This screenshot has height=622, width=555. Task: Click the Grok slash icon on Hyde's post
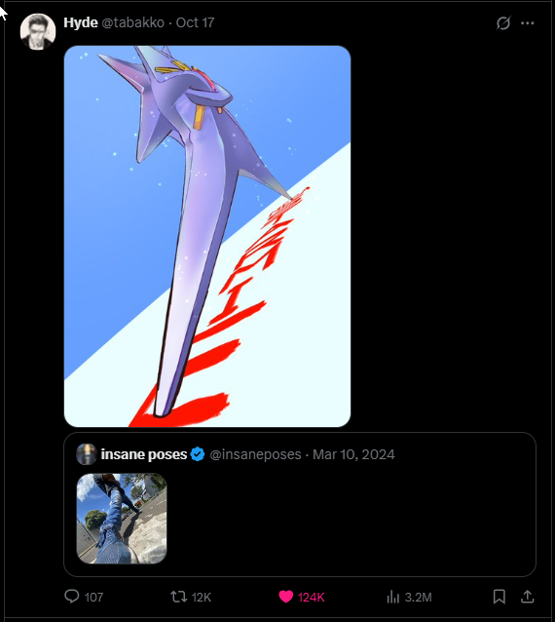tap(503, 23)
